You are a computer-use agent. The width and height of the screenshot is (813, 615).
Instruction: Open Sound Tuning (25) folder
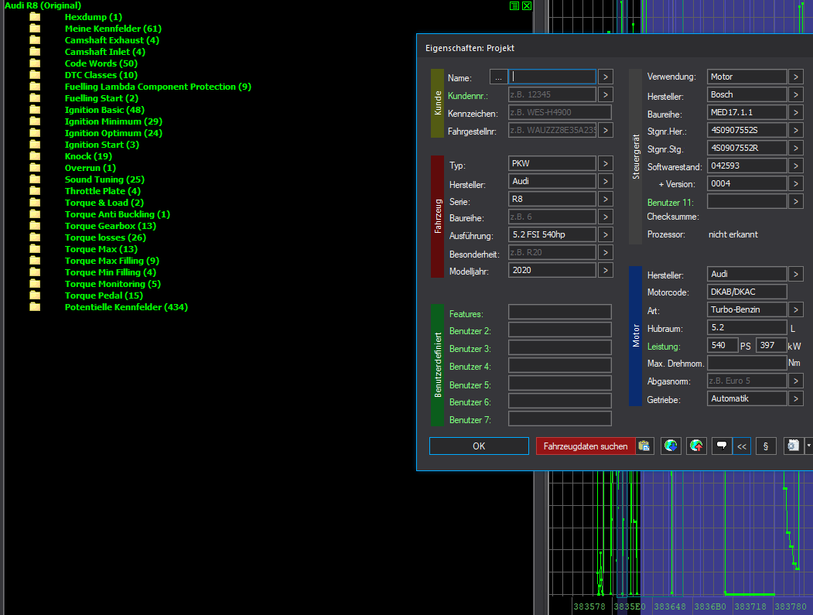[104, 179]
